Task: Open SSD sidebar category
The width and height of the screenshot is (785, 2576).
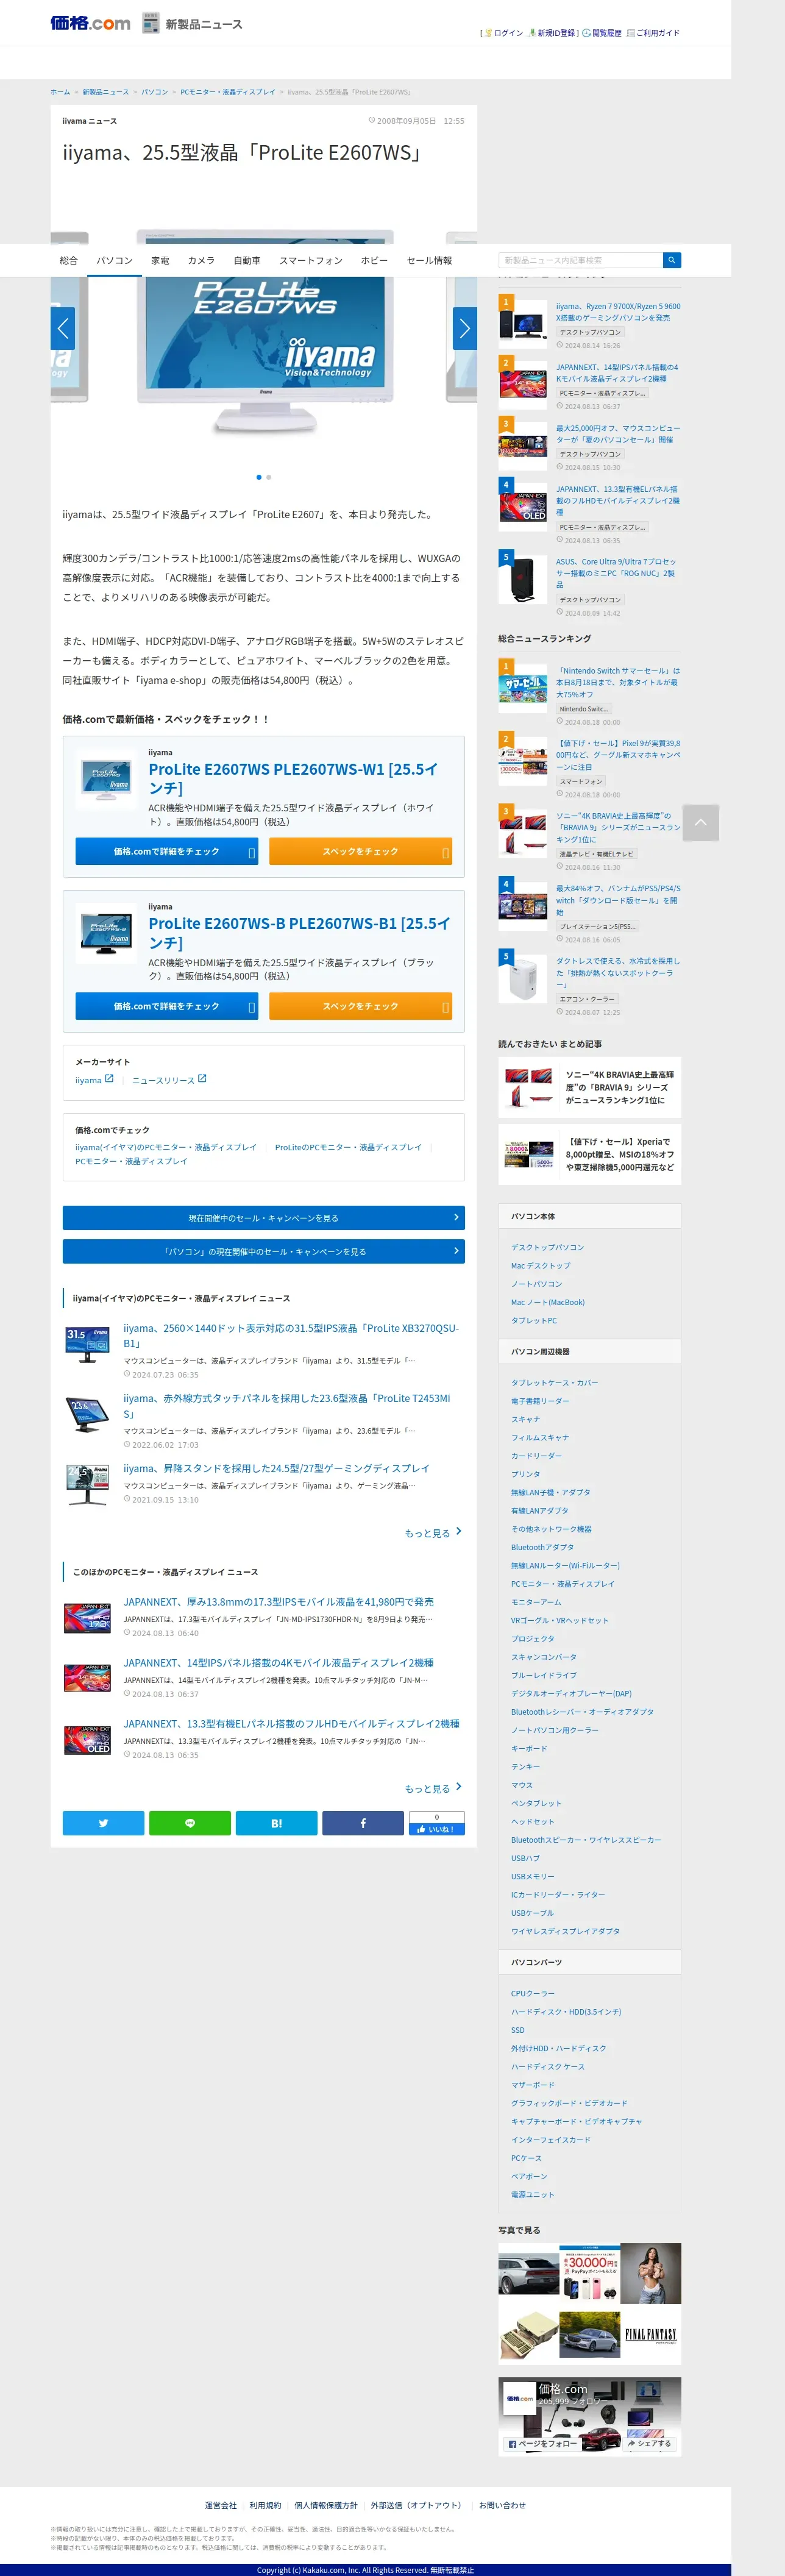Action: (x=518, y=2030)
